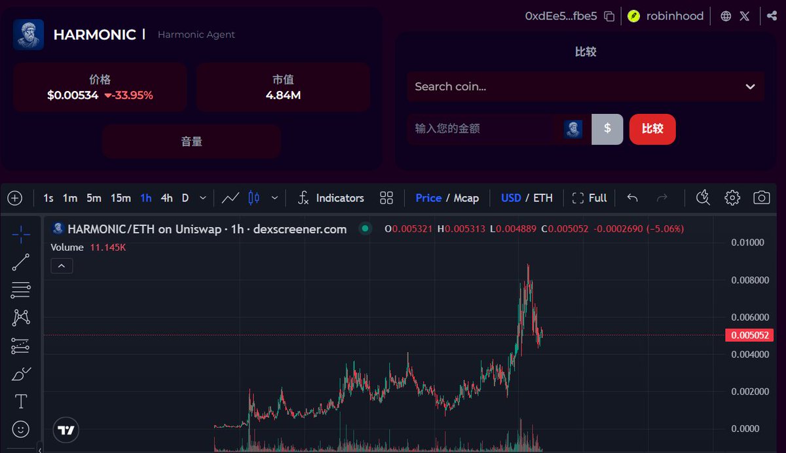
Task: Toggle chart to Mcap mode
Action: 466,198
